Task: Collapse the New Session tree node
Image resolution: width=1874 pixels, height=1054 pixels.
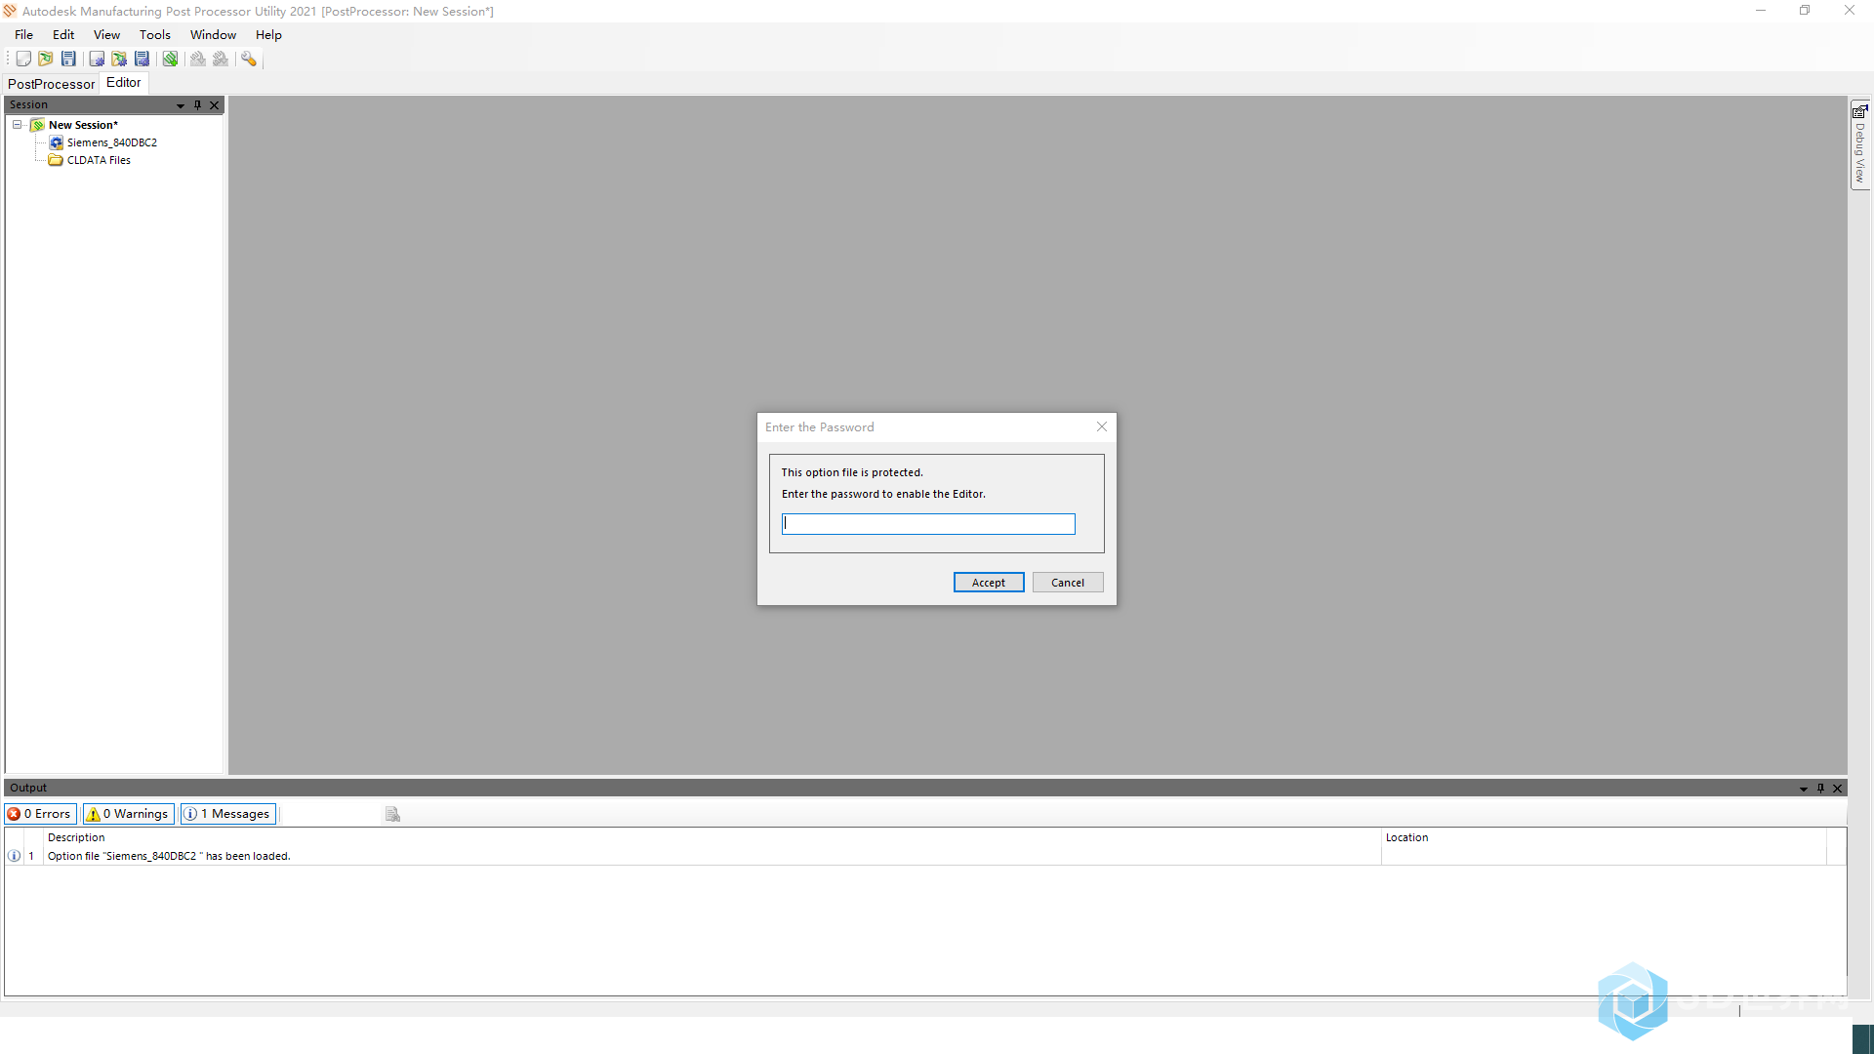Action: [x=17, y=125]
